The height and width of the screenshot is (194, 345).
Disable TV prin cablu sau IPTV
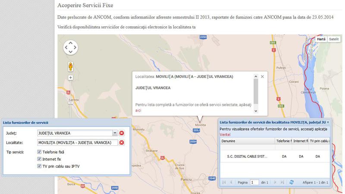[x=40, y=166]
